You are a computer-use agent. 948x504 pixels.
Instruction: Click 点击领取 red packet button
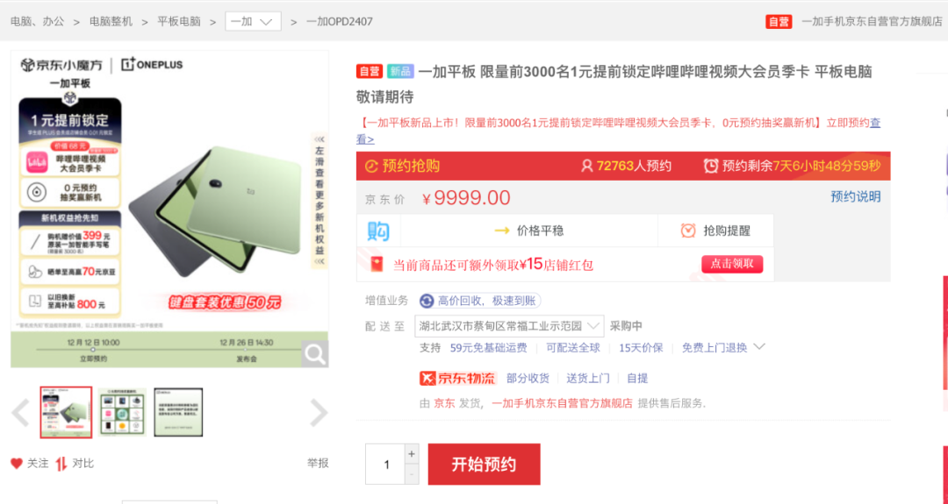(x=732, y=264)
